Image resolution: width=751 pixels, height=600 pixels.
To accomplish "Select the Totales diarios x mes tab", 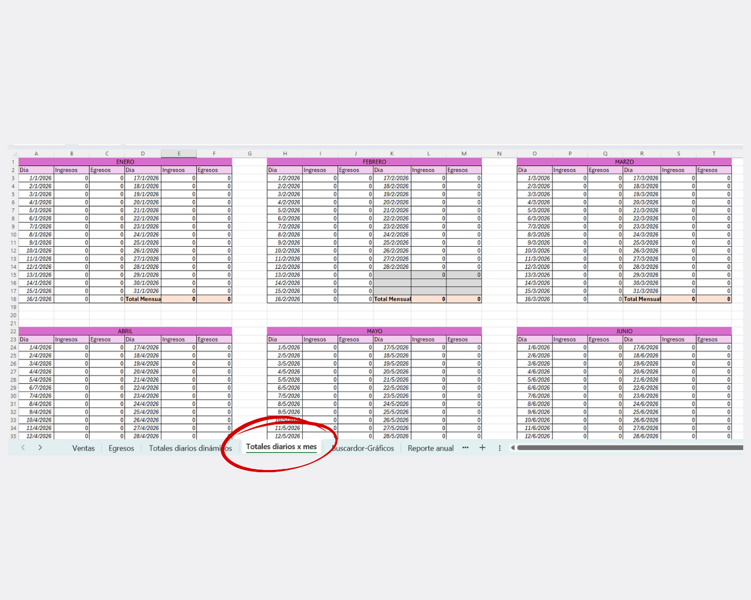I will click(281, 447).
